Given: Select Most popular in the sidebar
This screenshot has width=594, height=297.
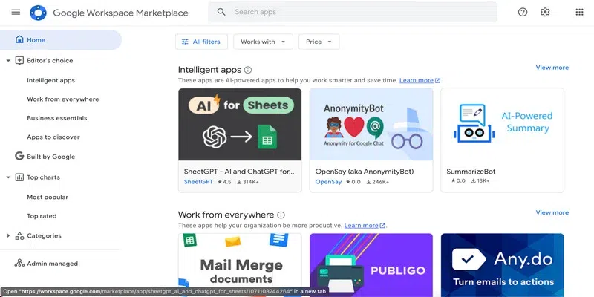Looking at the screenshot, I should [x=48, y=197].
